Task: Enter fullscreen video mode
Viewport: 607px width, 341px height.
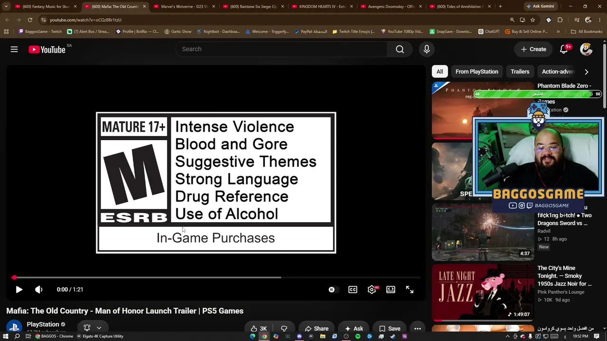Action: point(410,289)
